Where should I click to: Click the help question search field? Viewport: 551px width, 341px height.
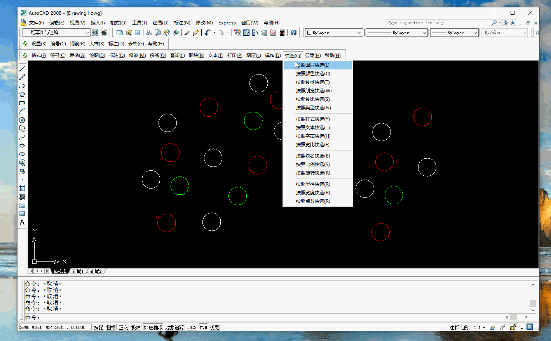pyautogui.click(x=438, y=23)
